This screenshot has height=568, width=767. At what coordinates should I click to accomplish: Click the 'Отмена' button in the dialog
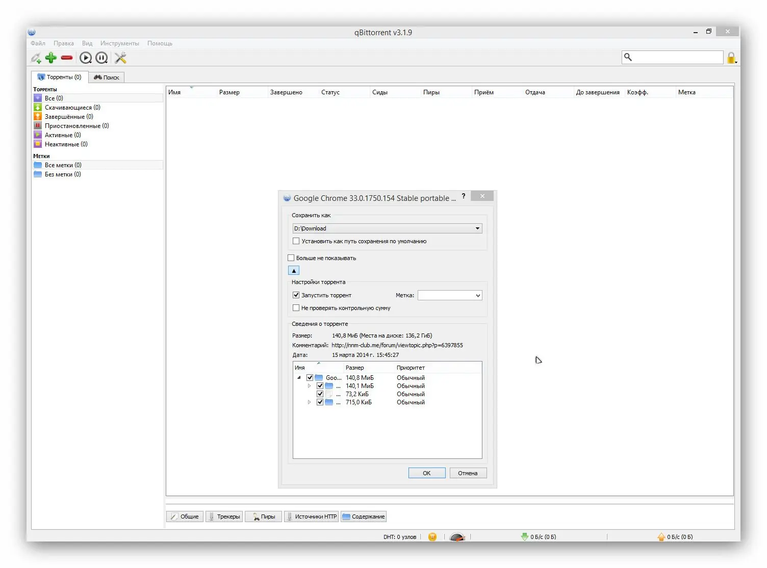[468, 473]
